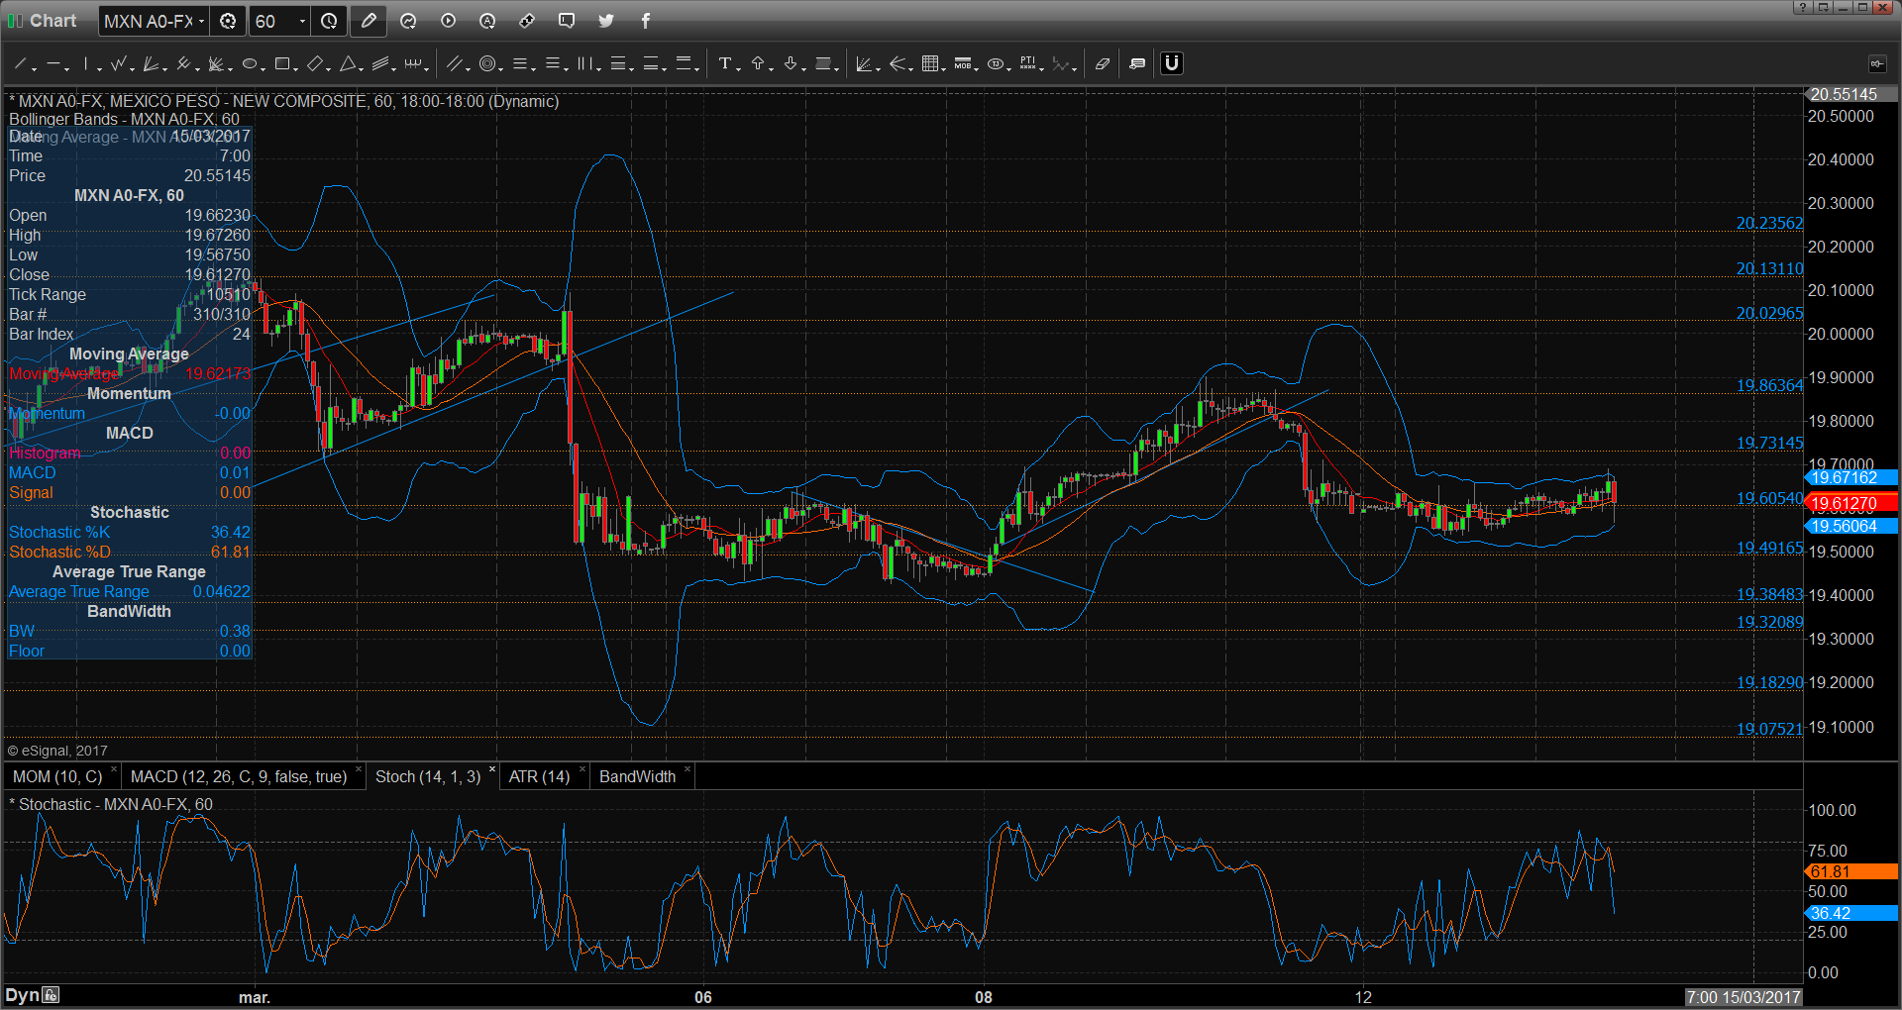Expand the rectangle tool options arrow
The width and height of the screenshot is (1902, 1010).
[x=296, y=68]
